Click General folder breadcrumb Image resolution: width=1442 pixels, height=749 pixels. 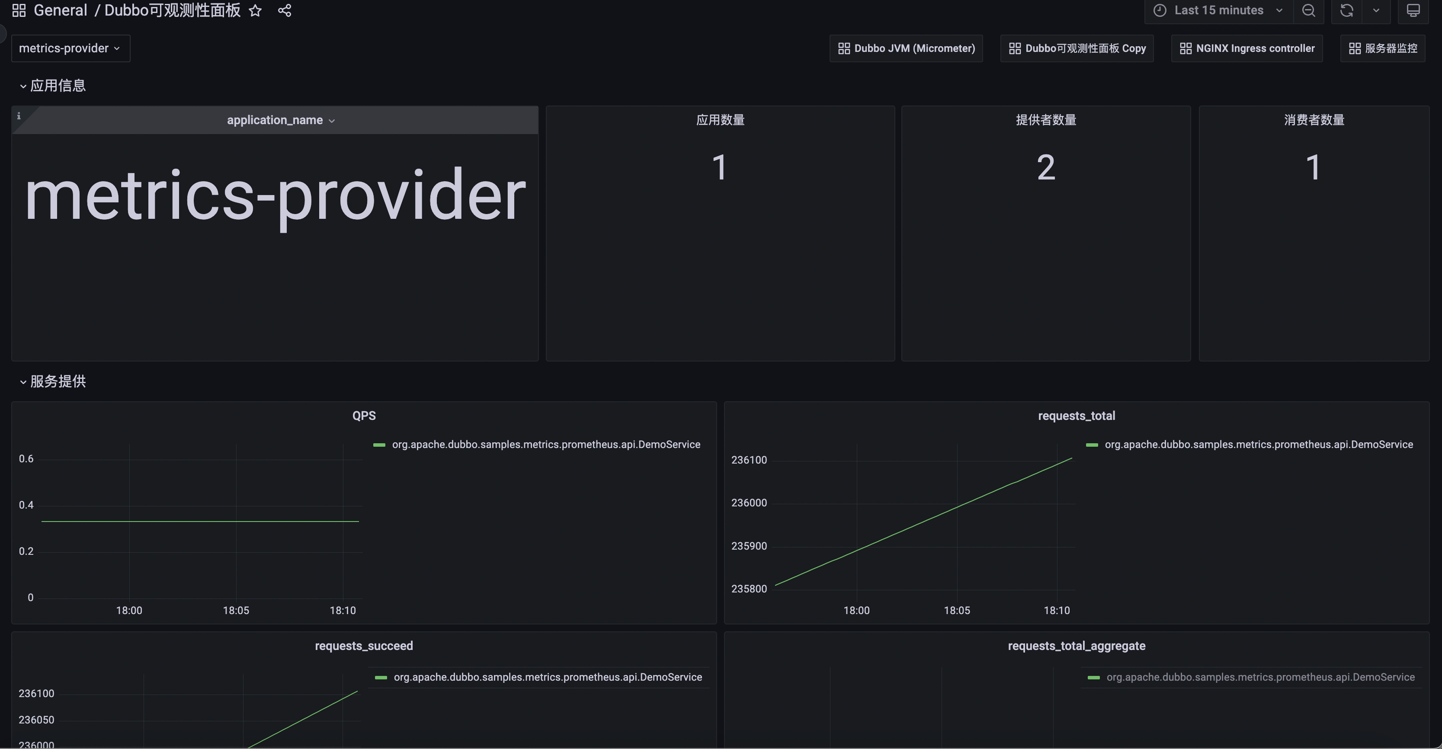[x=60, y=11]
